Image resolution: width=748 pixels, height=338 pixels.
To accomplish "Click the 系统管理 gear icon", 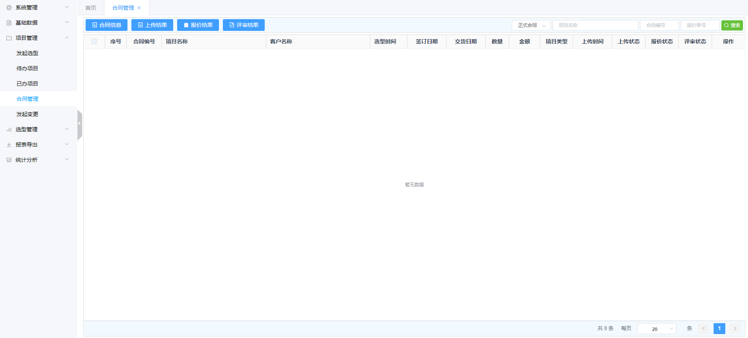I will click(x=9, y=7).
